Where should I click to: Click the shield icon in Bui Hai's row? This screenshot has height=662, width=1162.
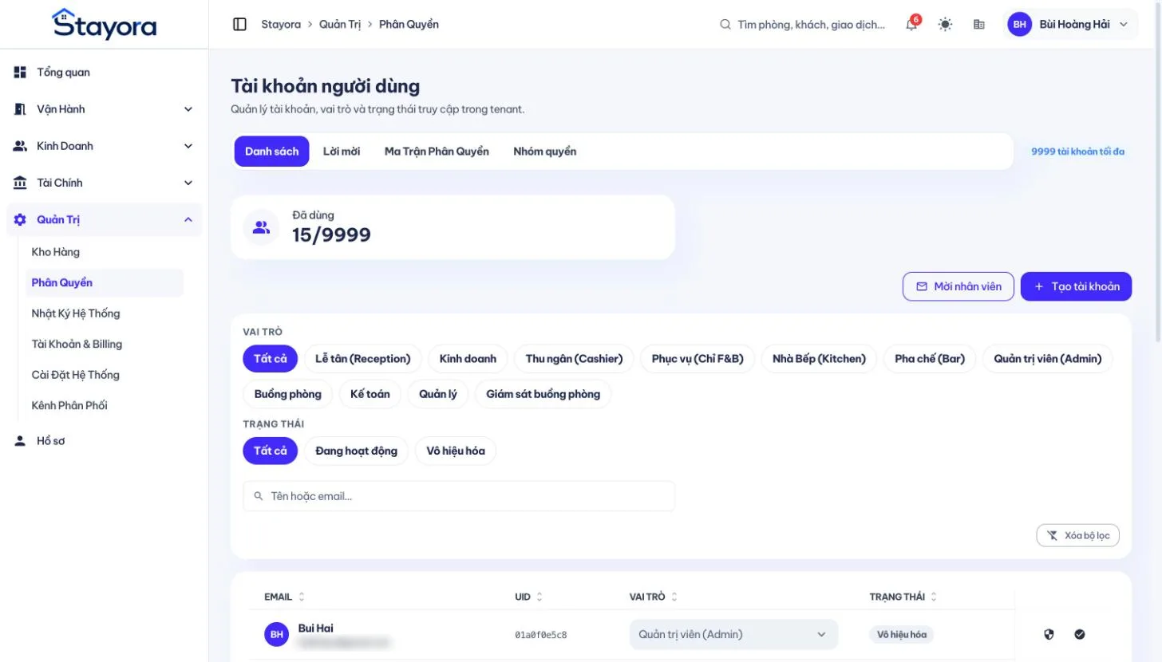click(x=1049, y=634)
